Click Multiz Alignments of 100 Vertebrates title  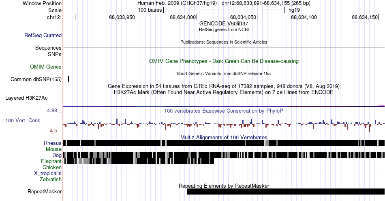click(x=224, y=137)
